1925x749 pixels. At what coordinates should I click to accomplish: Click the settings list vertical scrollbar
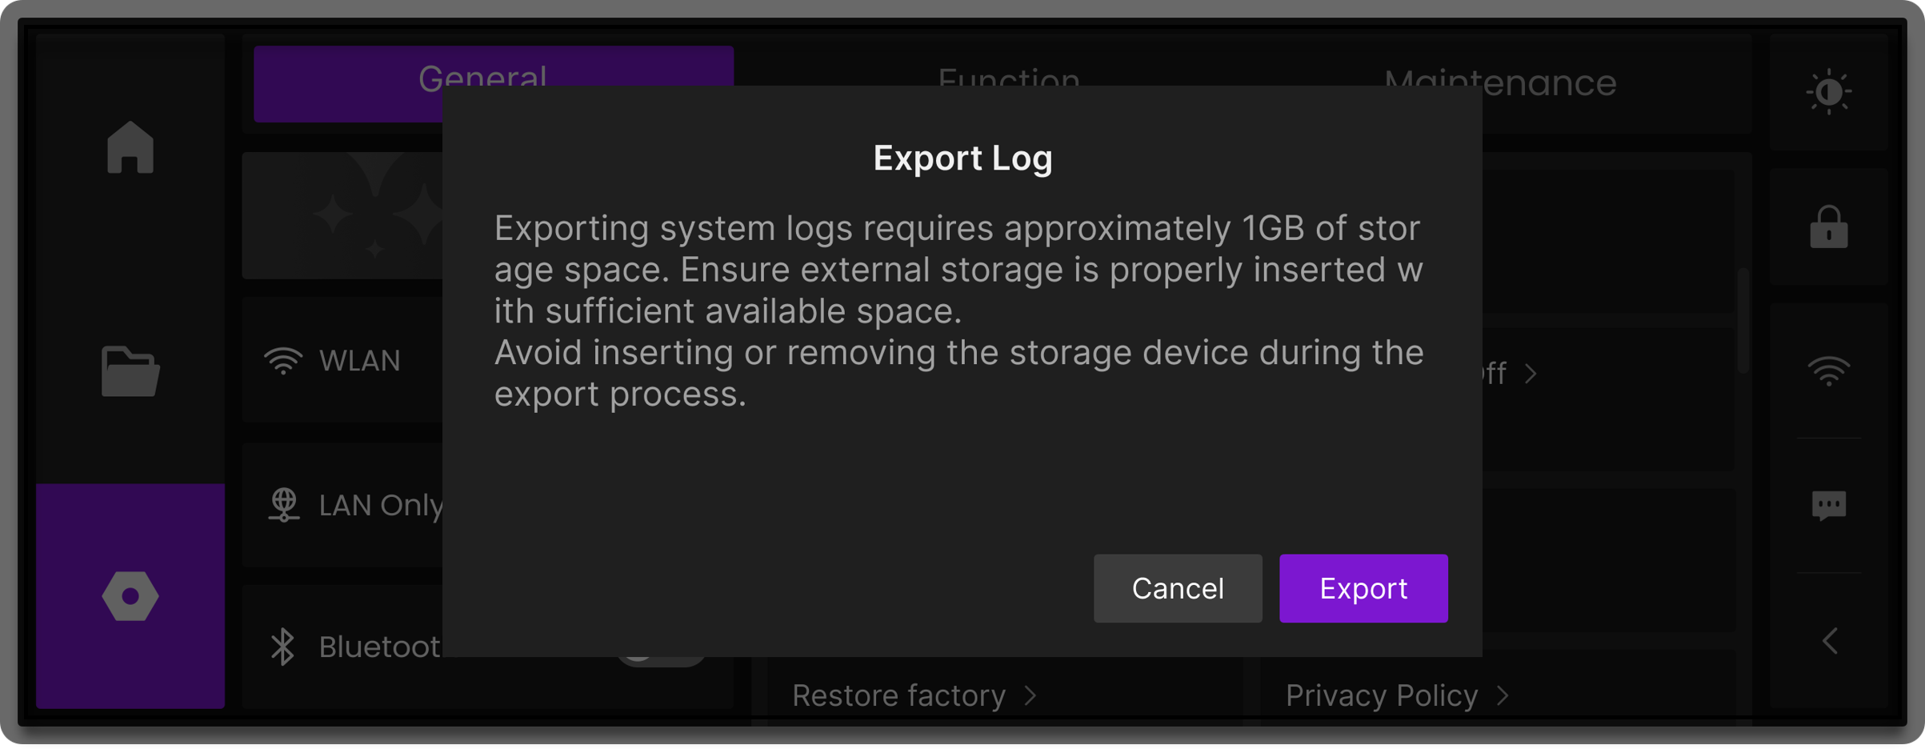1743,320
